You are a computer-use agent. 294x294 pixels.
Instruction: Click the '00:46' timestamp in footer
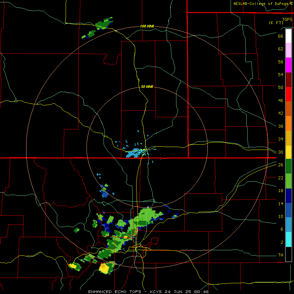tap(202, 292)
